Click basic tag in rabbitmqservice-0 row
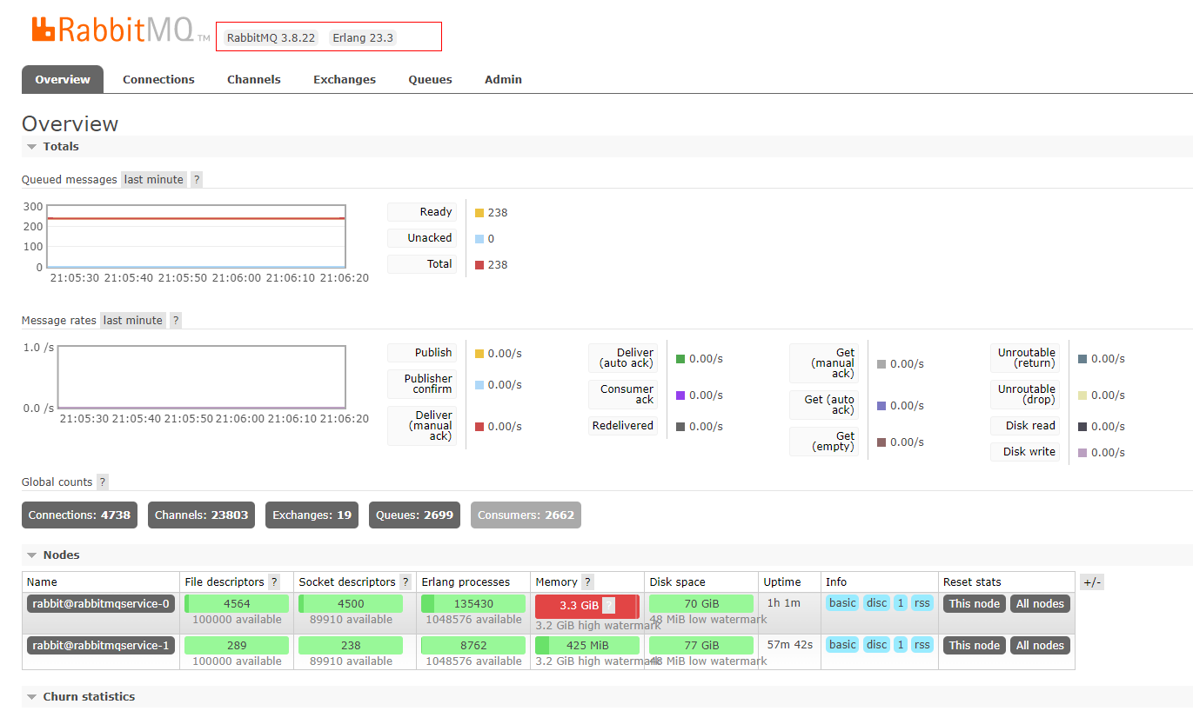1193x711 pixels. tap(842, 603)
